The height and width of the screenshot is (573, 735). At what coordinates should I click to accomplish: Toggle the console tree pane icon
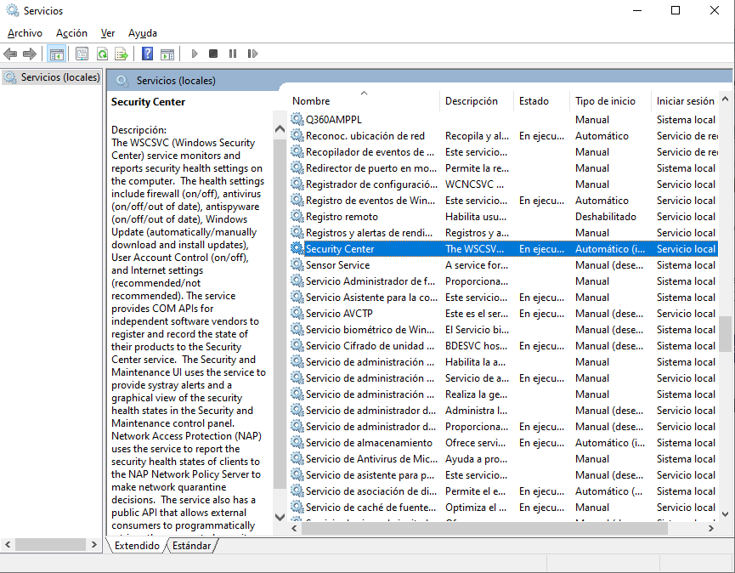[56, 54]
